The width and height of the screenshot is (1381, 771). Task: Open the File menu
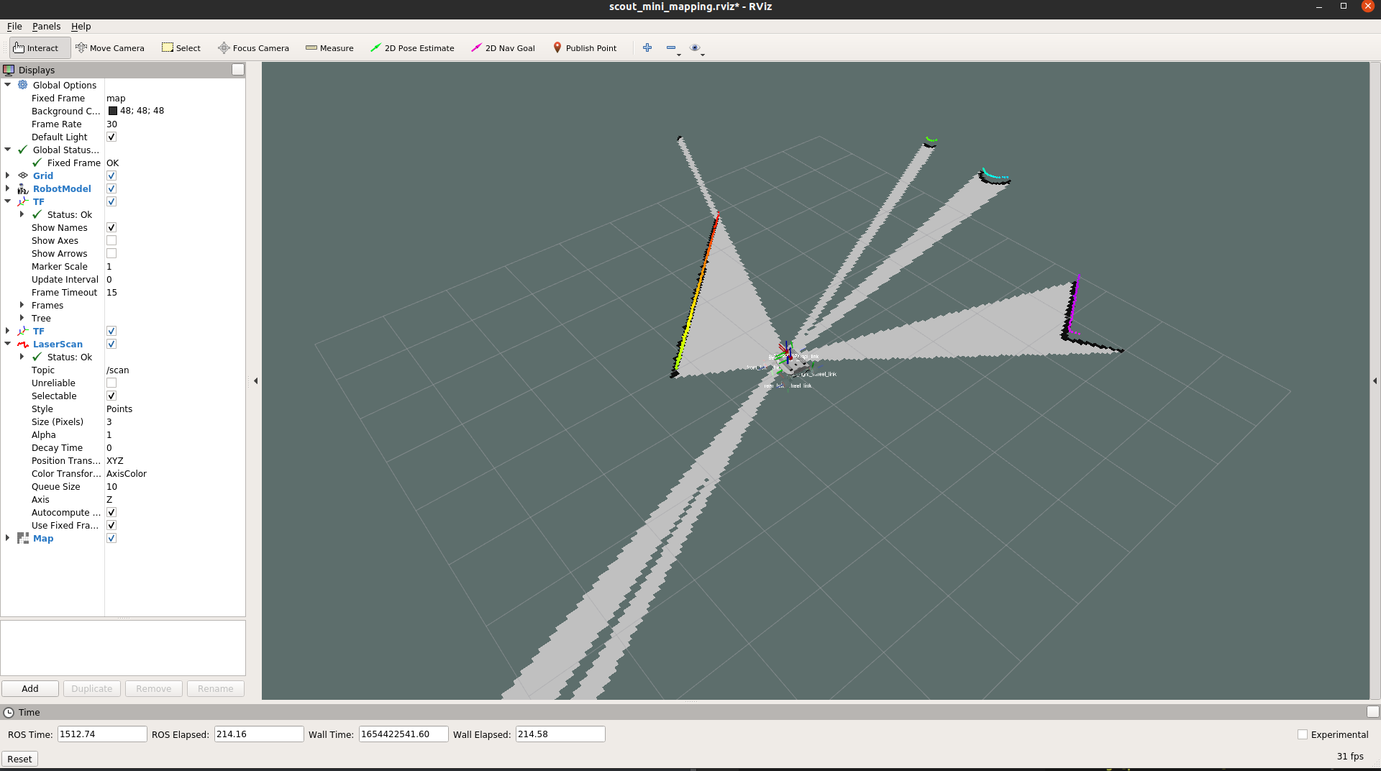[x=14, y=26]
